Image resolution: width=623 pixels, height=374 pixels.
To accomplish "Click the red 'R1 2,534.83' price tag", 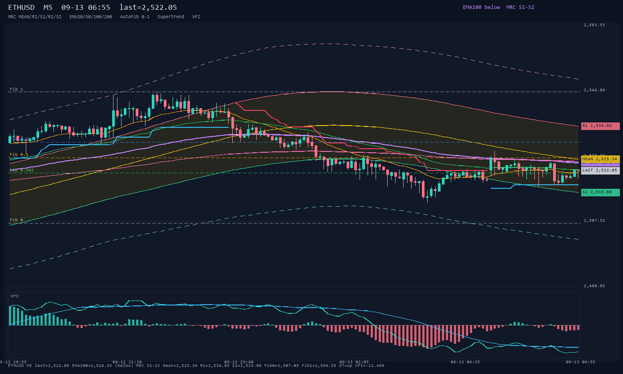I will [600, 126].
